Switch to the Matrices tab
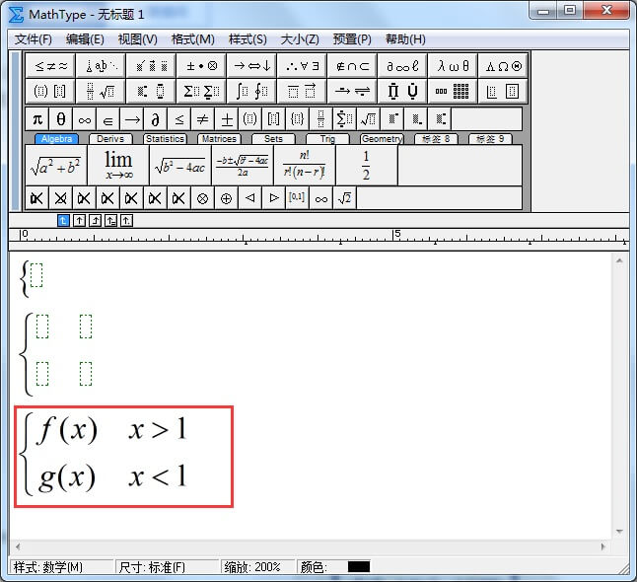Screen dimensions: 637x582 [x=218, y=139]
